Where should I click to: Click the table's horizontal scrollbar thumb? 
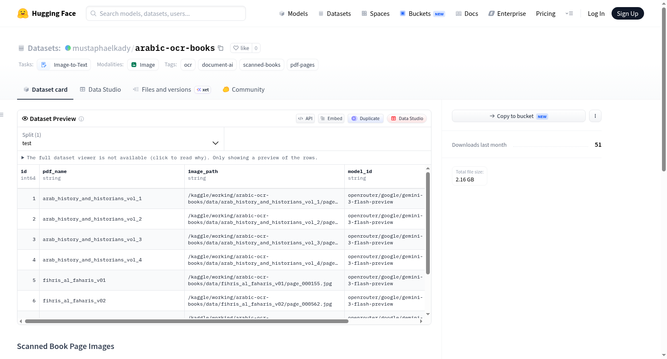pos(187,321)
